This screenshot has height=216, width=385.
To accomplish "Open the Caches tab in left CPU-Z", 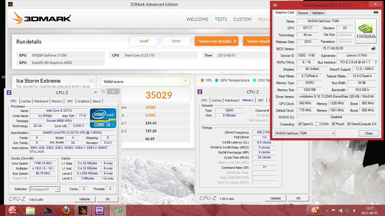I will 26,101.
